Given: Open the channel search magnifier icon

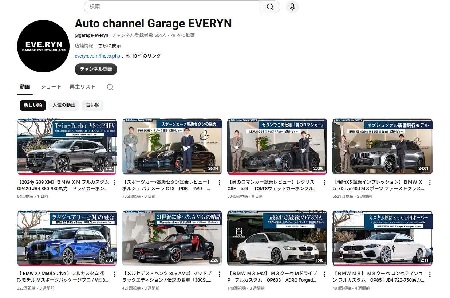Looking at the screenshot, I should tap(110, 87).
